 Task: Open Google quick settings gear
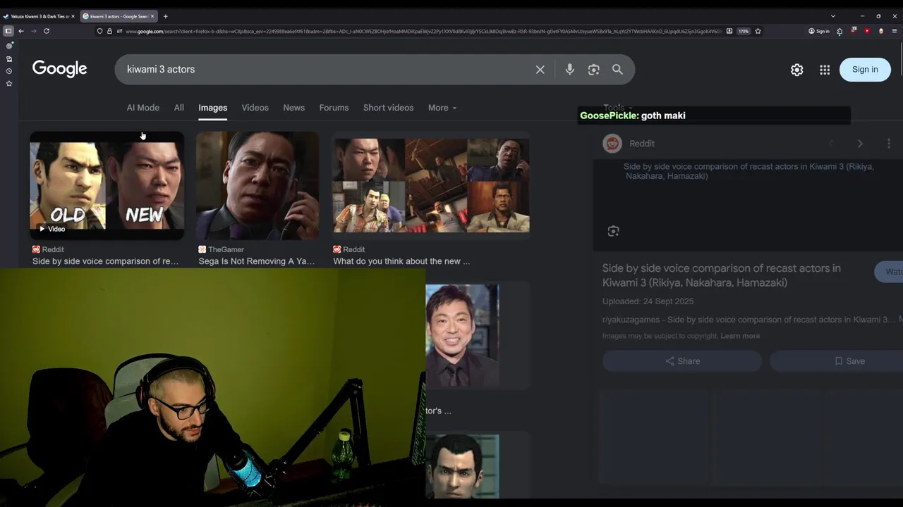tap(796, 70)
